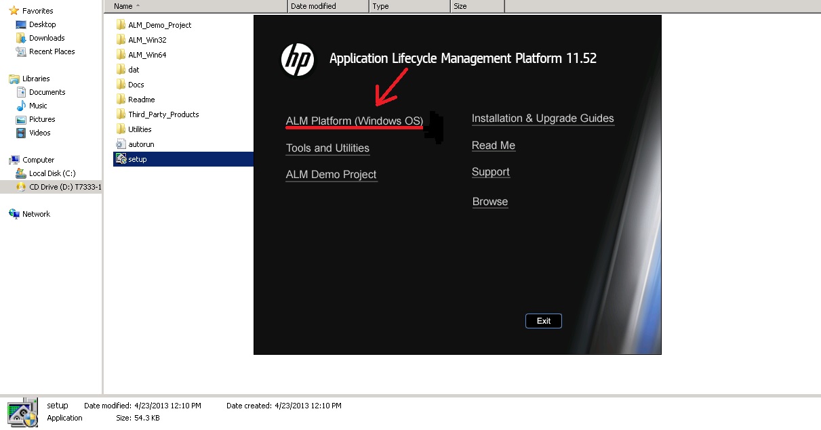This screenshot has height=430, width=821.
Task: Open Tools and Utilities in the installer
Action: pos(327,148)
